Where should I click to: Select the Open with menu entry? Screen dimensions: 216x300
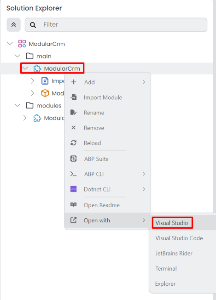[x=108, y=220]
